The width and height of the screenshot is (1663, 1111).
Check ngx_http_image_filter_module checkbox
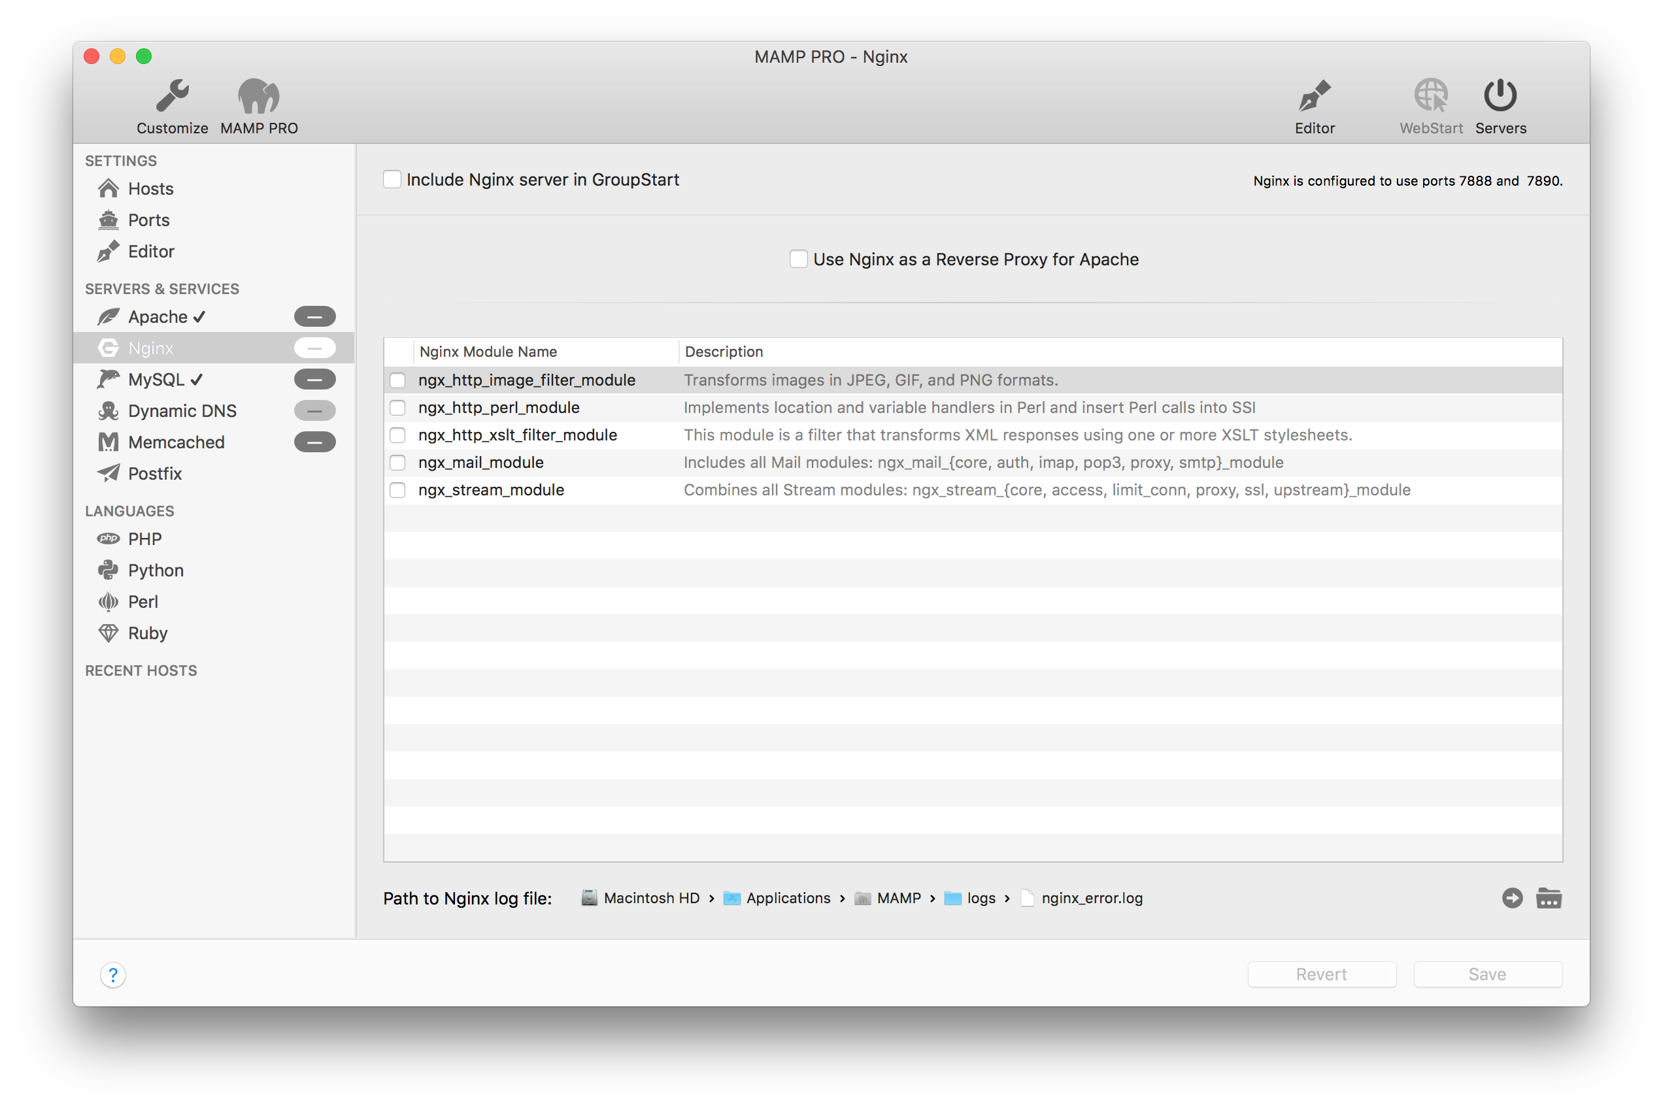point(397,380)
